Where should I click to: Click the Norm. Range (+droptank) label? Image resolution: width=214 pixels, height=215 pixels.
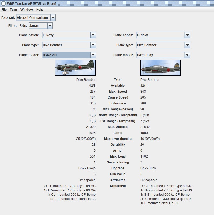point(118,115)
